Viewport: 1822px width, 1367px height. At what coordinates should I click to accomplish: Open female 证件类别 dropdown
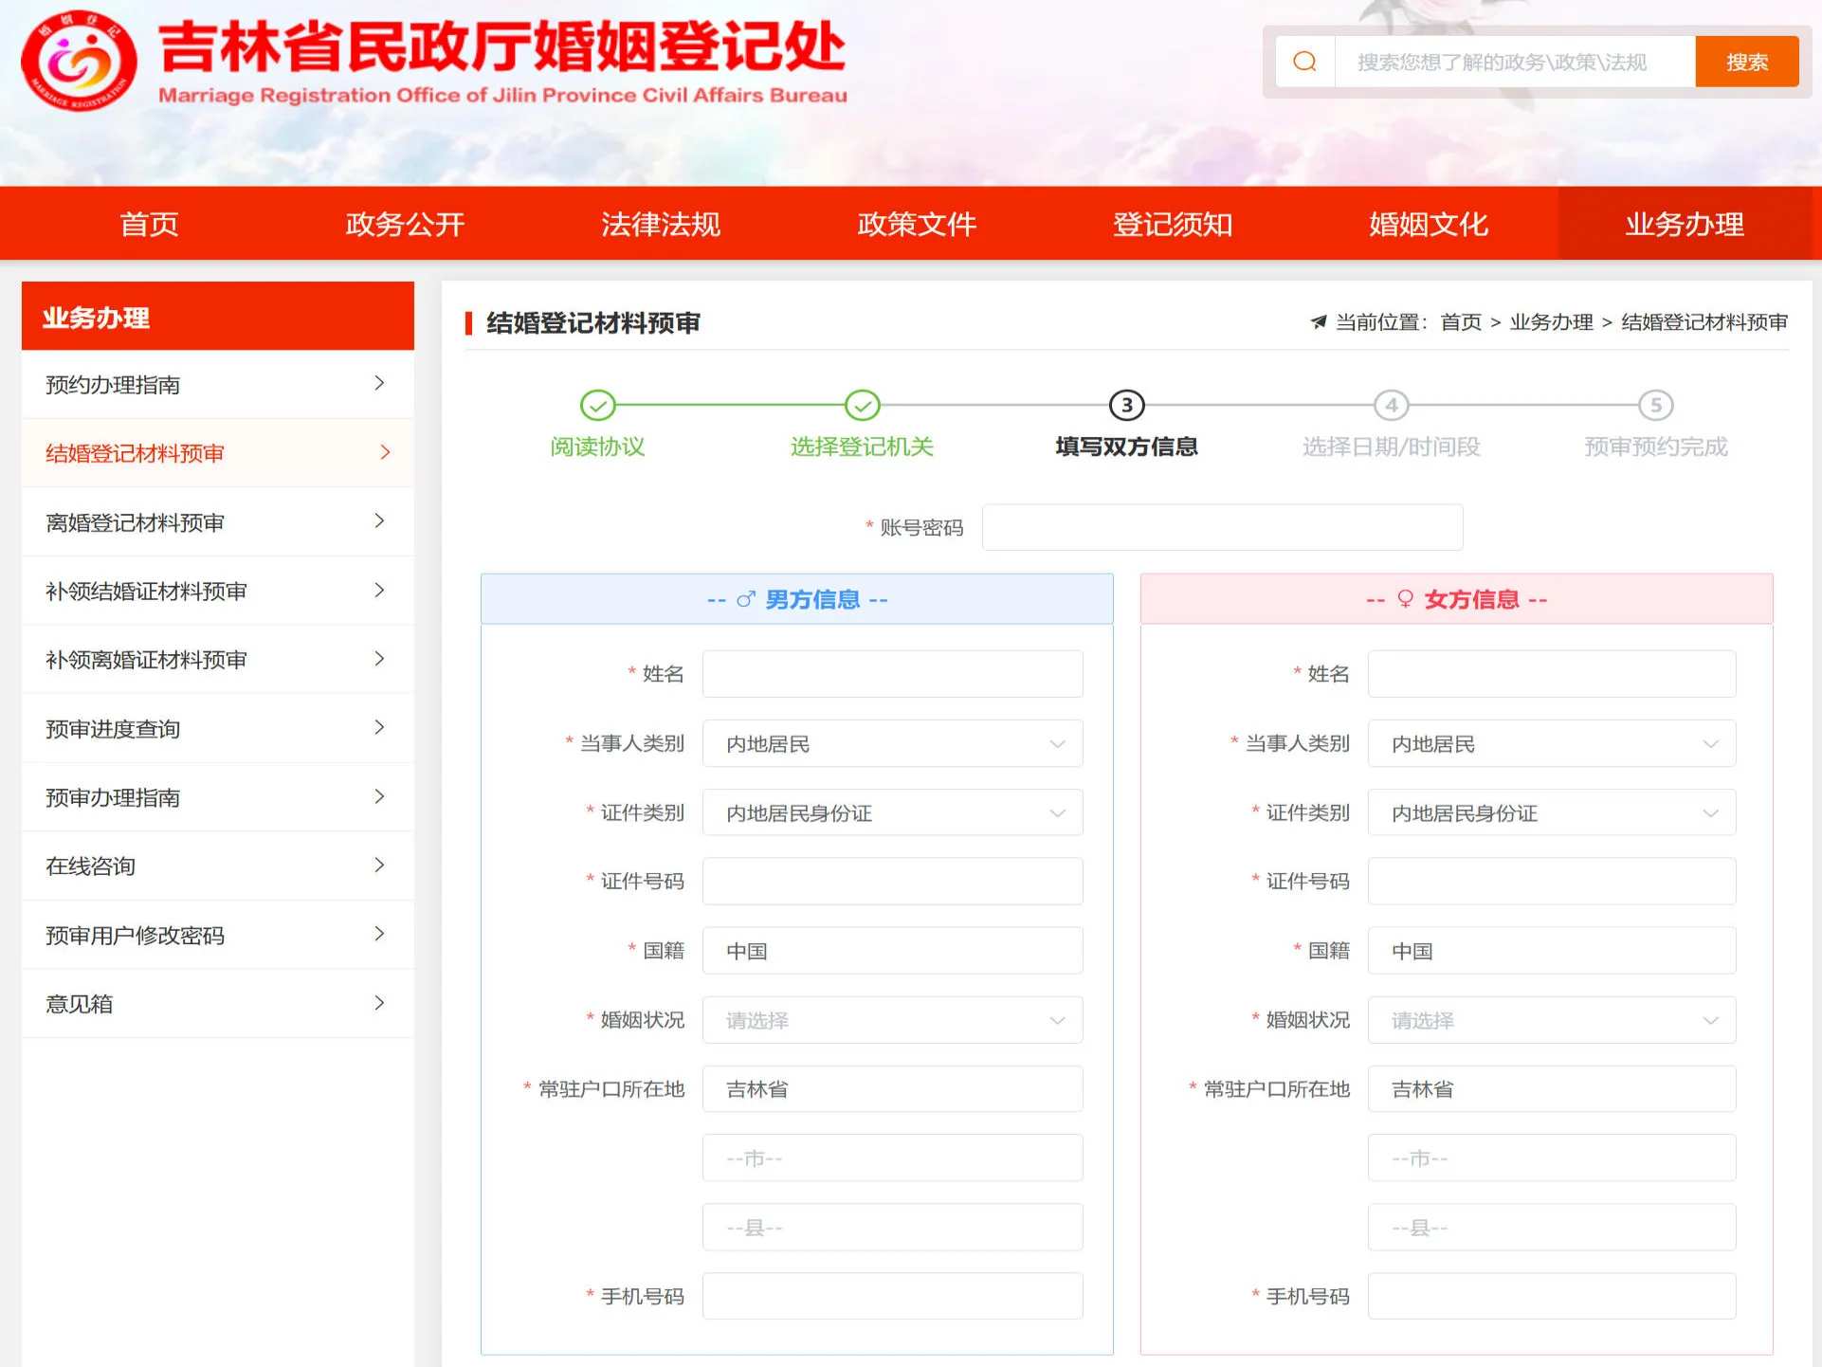pos(1551,813)
